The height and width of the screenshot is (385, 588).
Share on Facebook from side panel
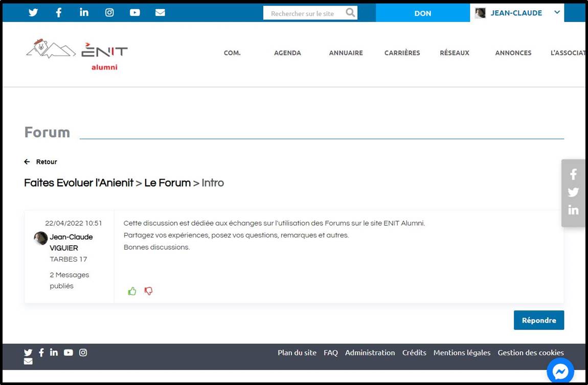pos(573,175)
